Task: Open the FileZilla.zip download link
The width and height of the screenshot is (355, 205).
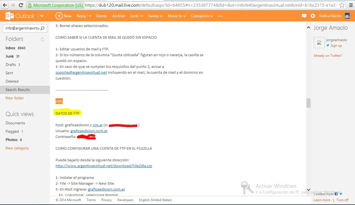Action: 104,166
